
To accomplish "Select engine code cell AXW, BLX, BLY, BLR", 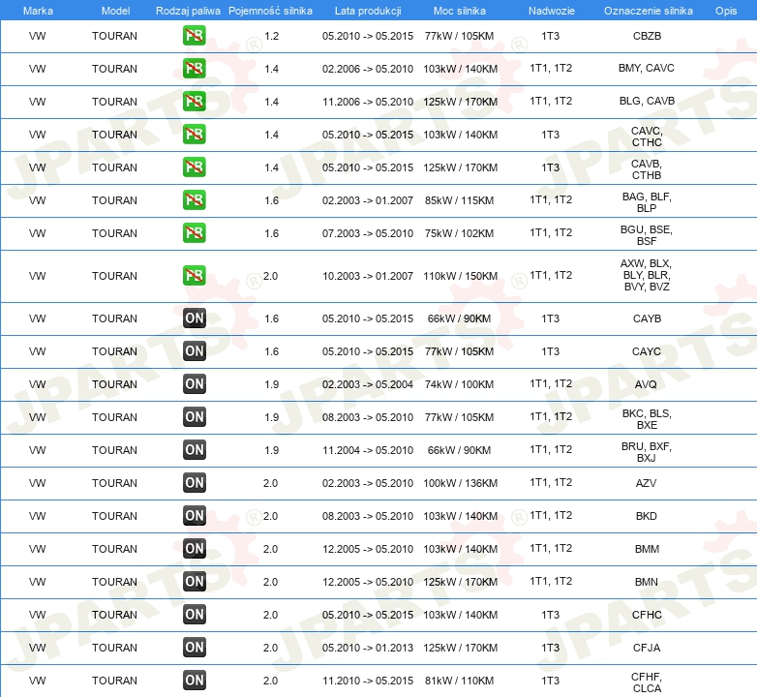I will [647, 275].
